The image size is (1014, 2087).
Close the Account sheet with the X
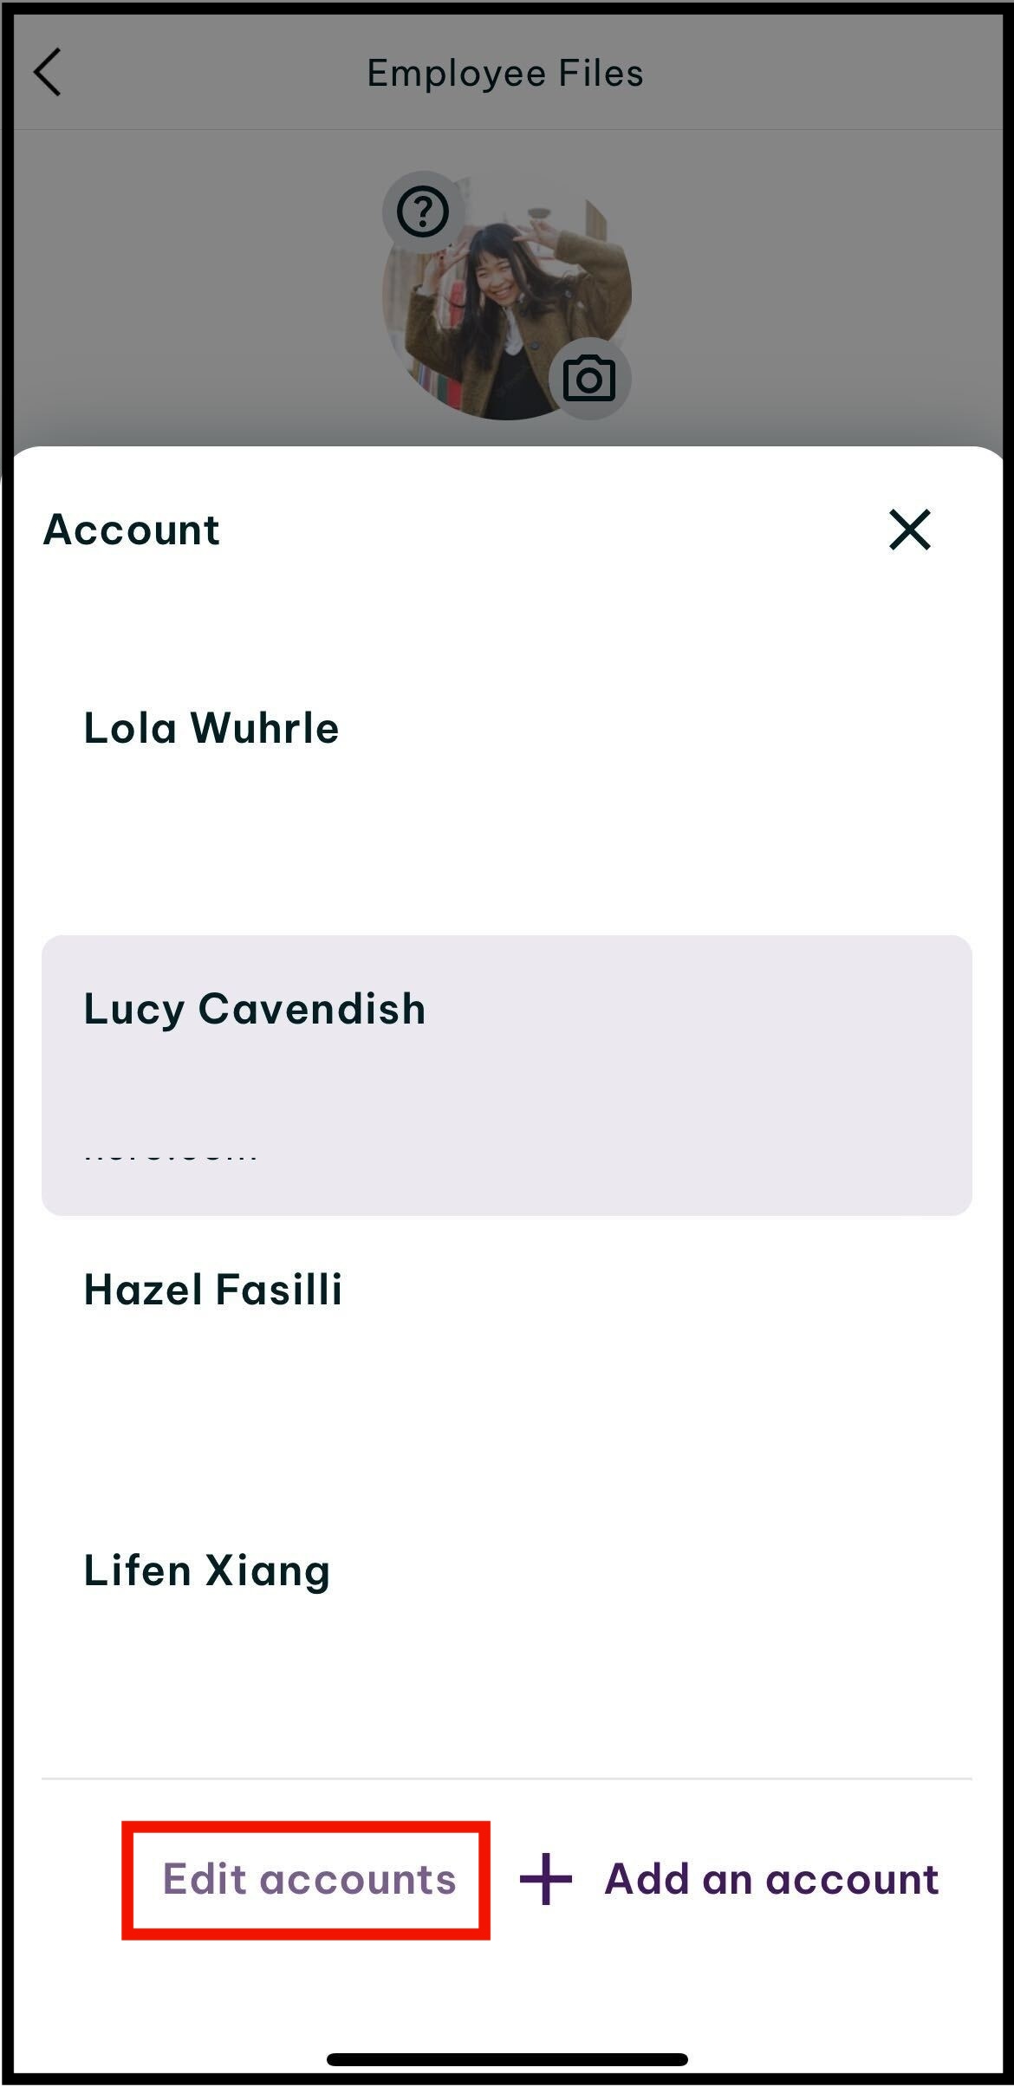pyautogui.click(x=909, y=530)
